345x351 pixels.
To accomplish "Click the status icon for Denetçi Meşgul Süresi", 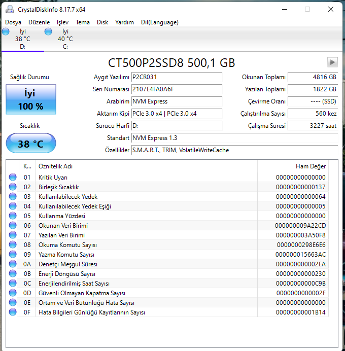I will [13, 264].
